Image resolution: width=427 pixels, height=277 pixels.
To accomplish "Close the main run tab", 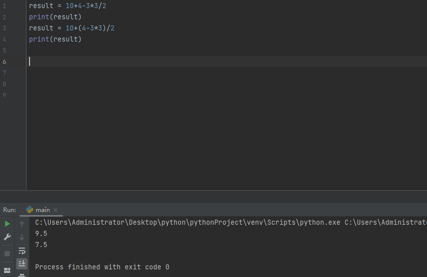I will 55,210.
